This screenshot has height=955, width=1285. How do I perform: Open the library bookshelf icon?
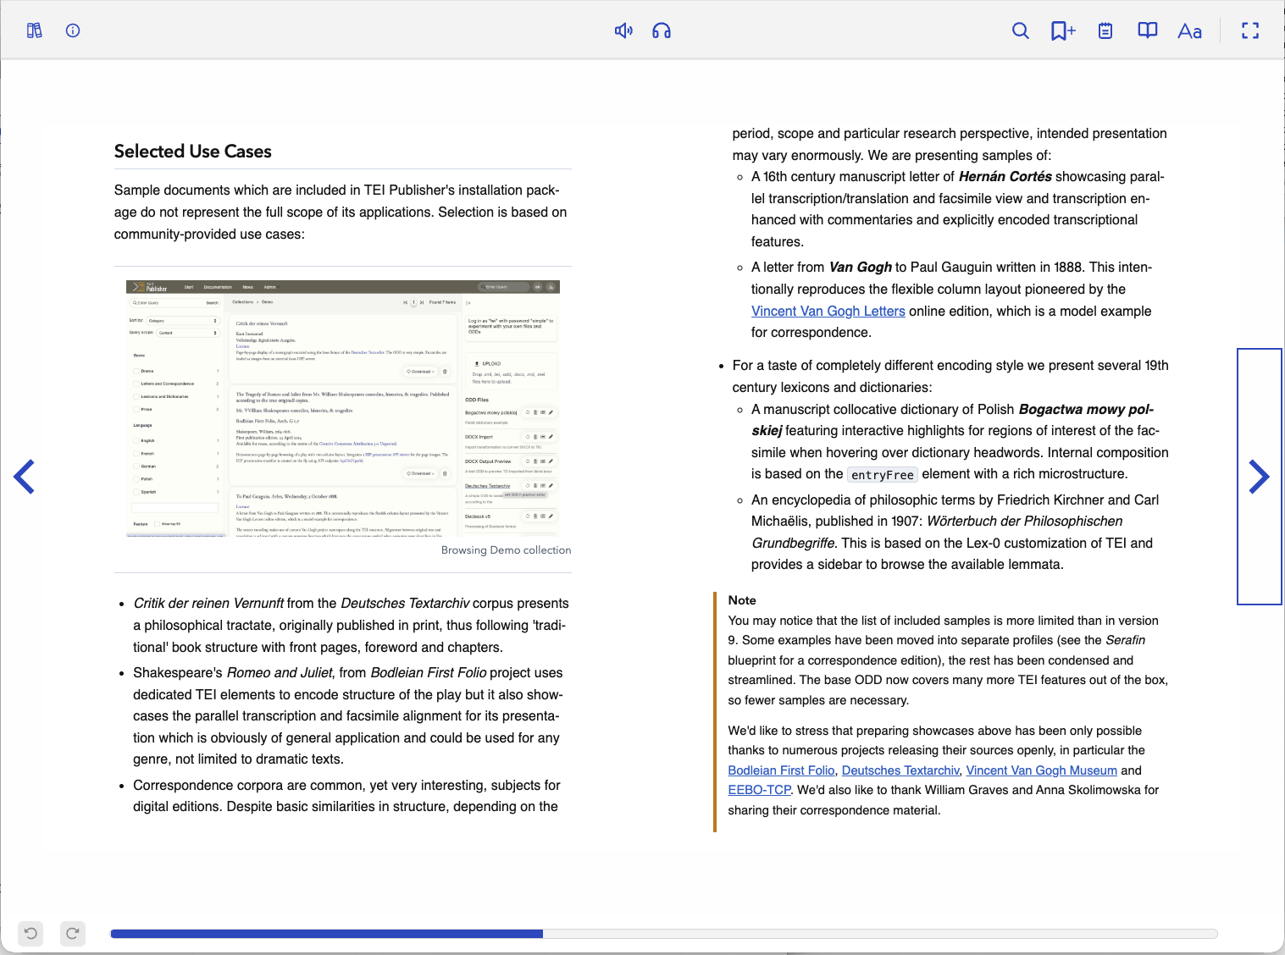point(35,30)
